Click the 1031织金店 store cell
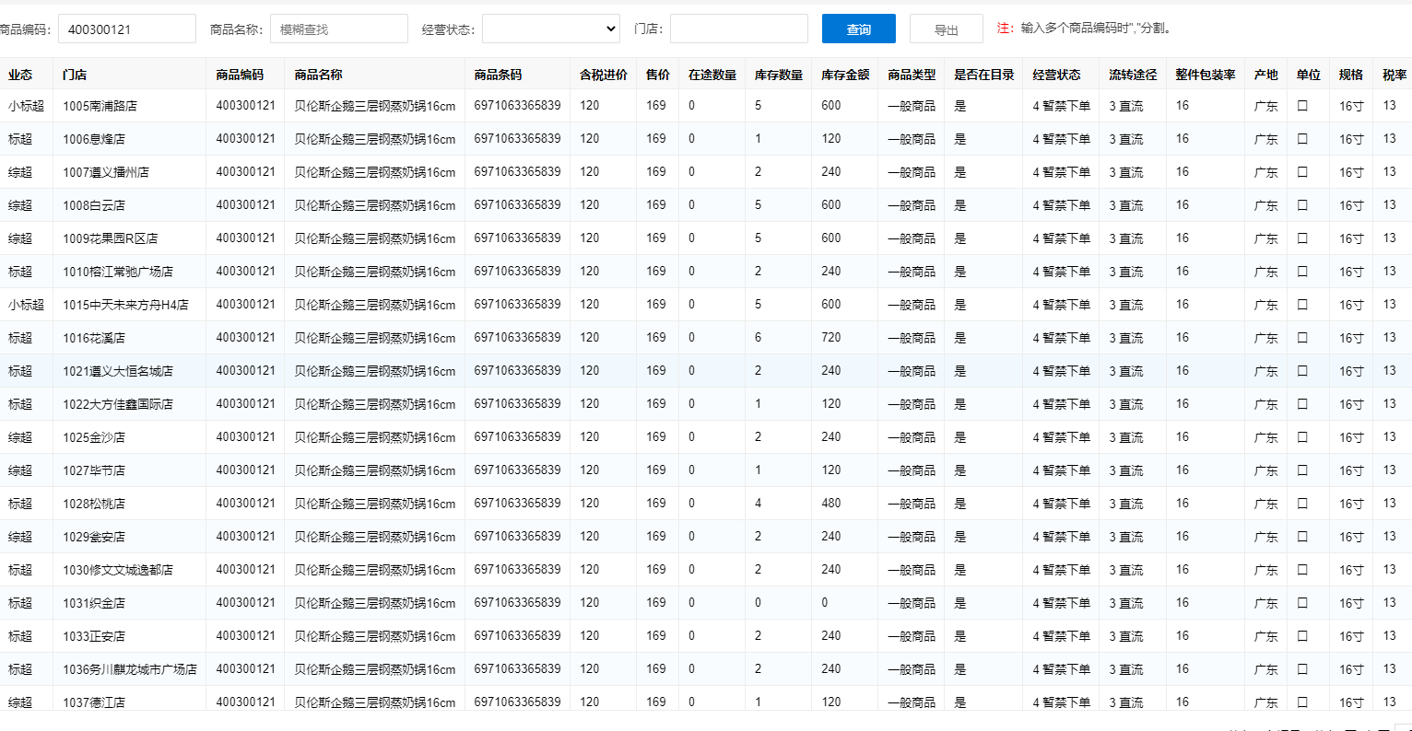The width and height of the screenshot is (1412, 731). click(94, 603)
